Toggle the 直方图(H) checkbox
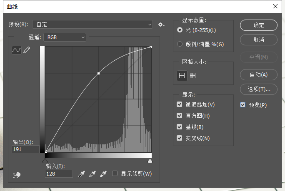This screenshot has height=191, width=285. click(180, 115)
